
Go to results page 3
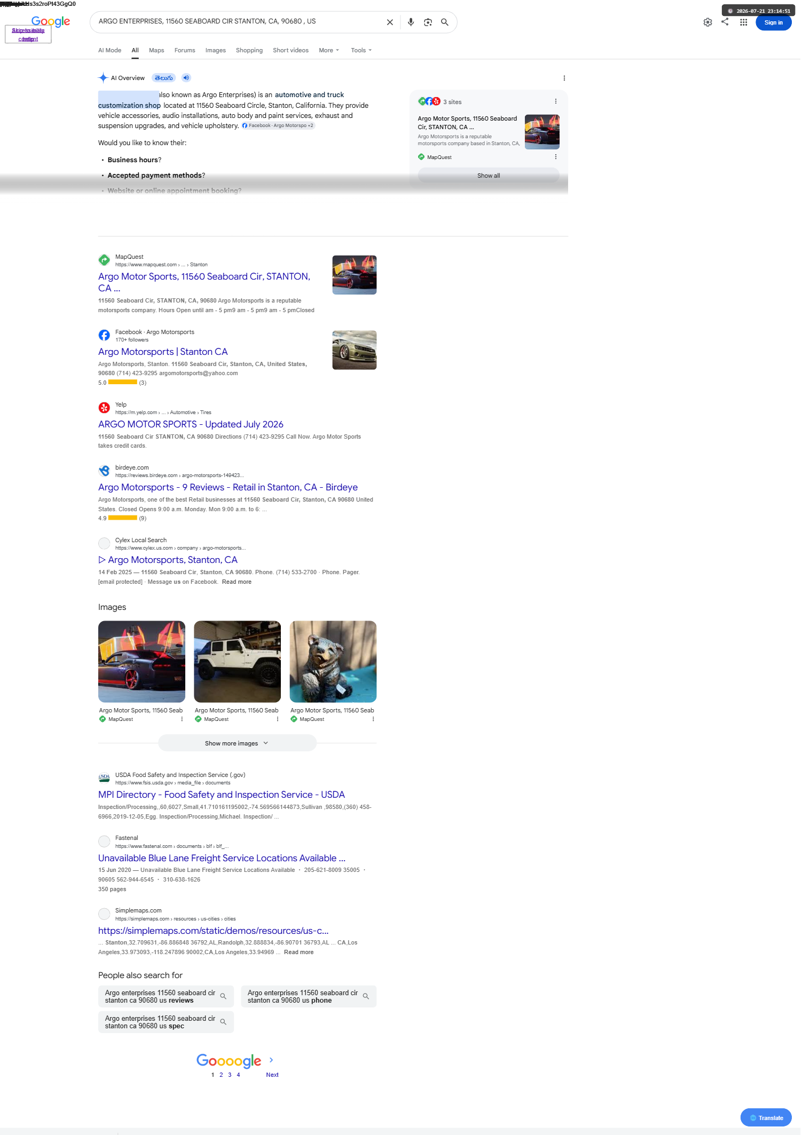coord(230,1075)
